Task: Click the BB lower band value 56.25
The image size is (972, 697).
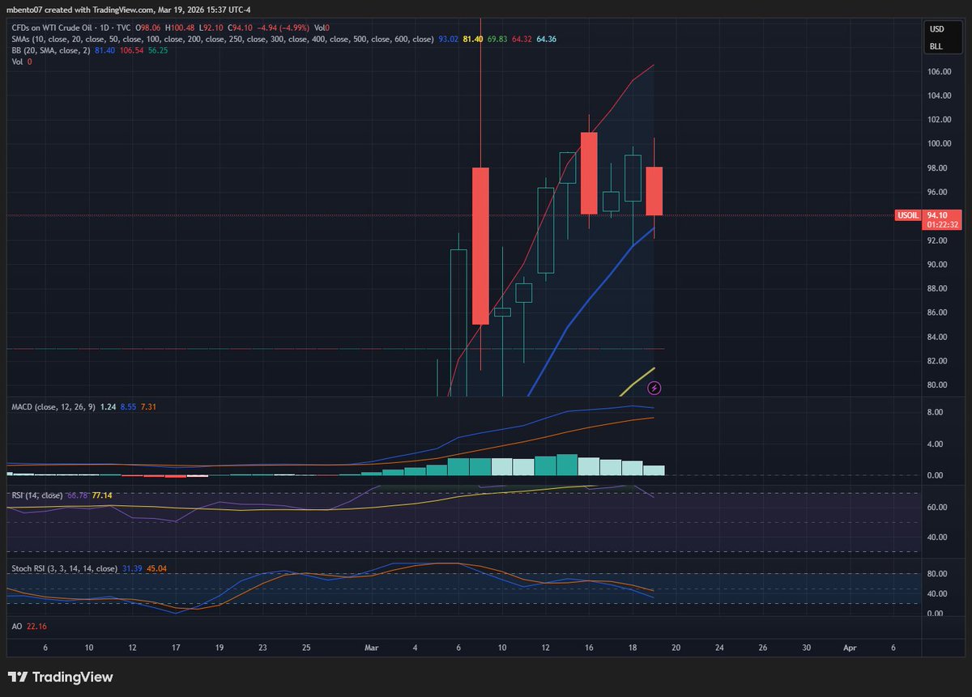Action: [x=158, y=50]
